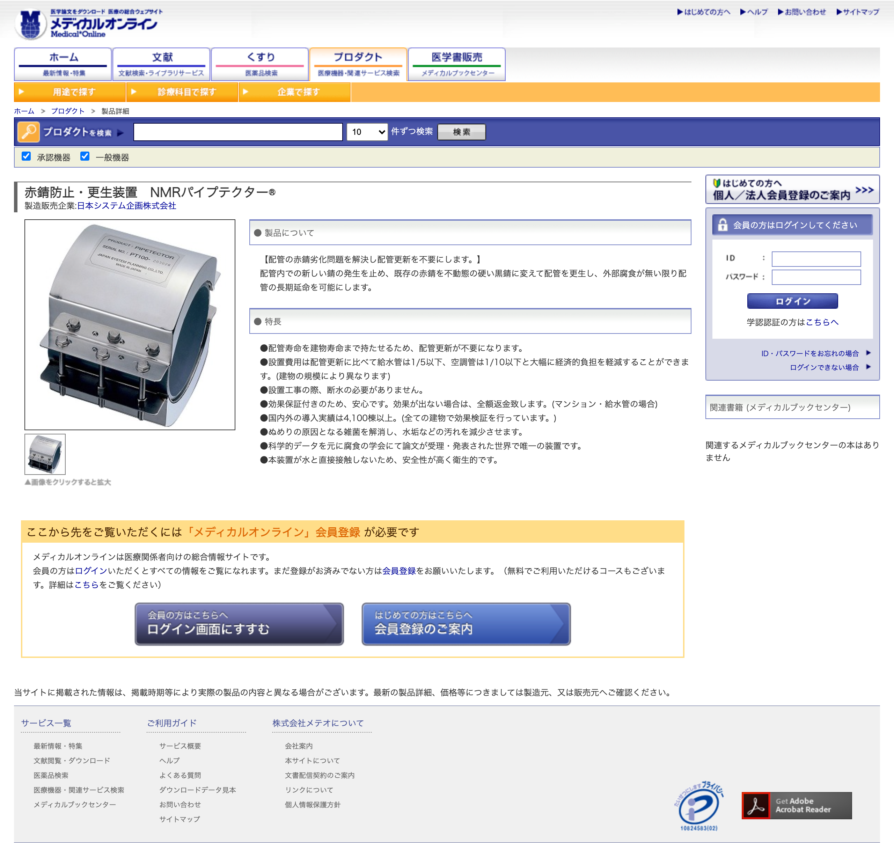Click the Get Adobe Acrobat Reader badge

point(797,805)
